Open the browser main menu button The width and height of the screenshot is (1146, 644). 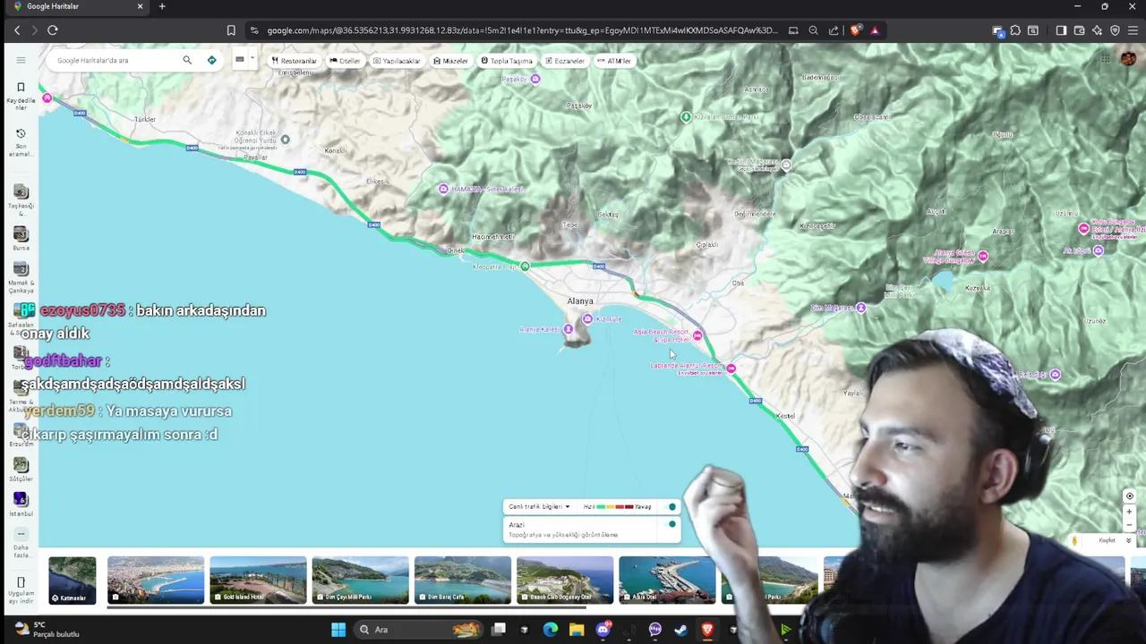point(1133,30)
